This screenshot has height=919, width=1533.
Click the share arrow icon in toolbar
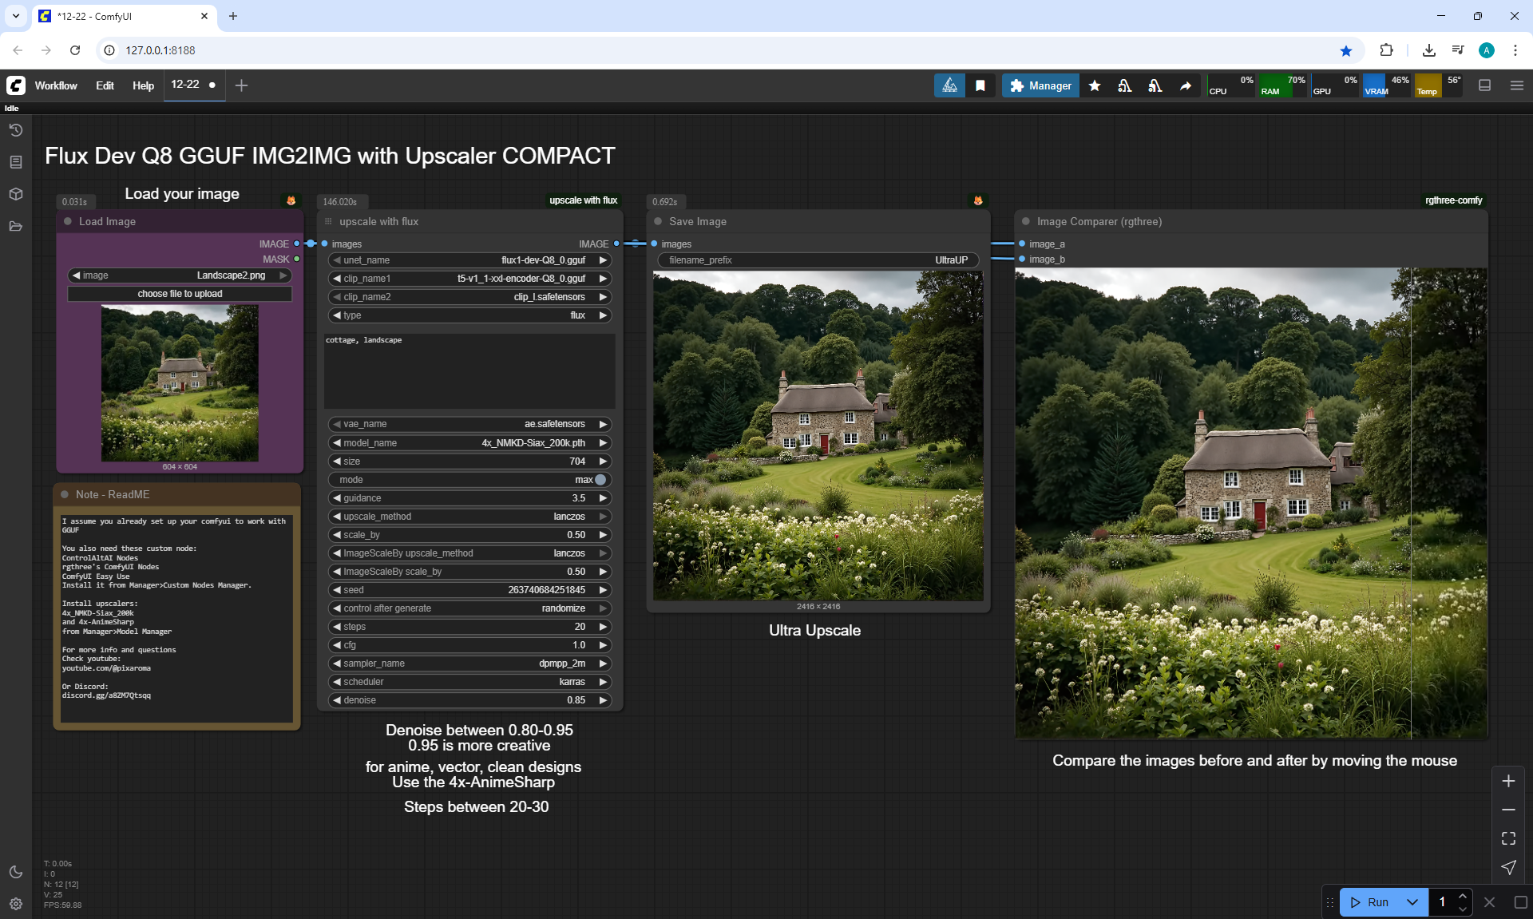(x=1186, y=85)
